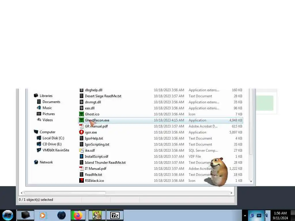Select file name IgorHelp.txt
This screenshot has height=221, width=295.
pyautogui.click(x=94, y=138)
